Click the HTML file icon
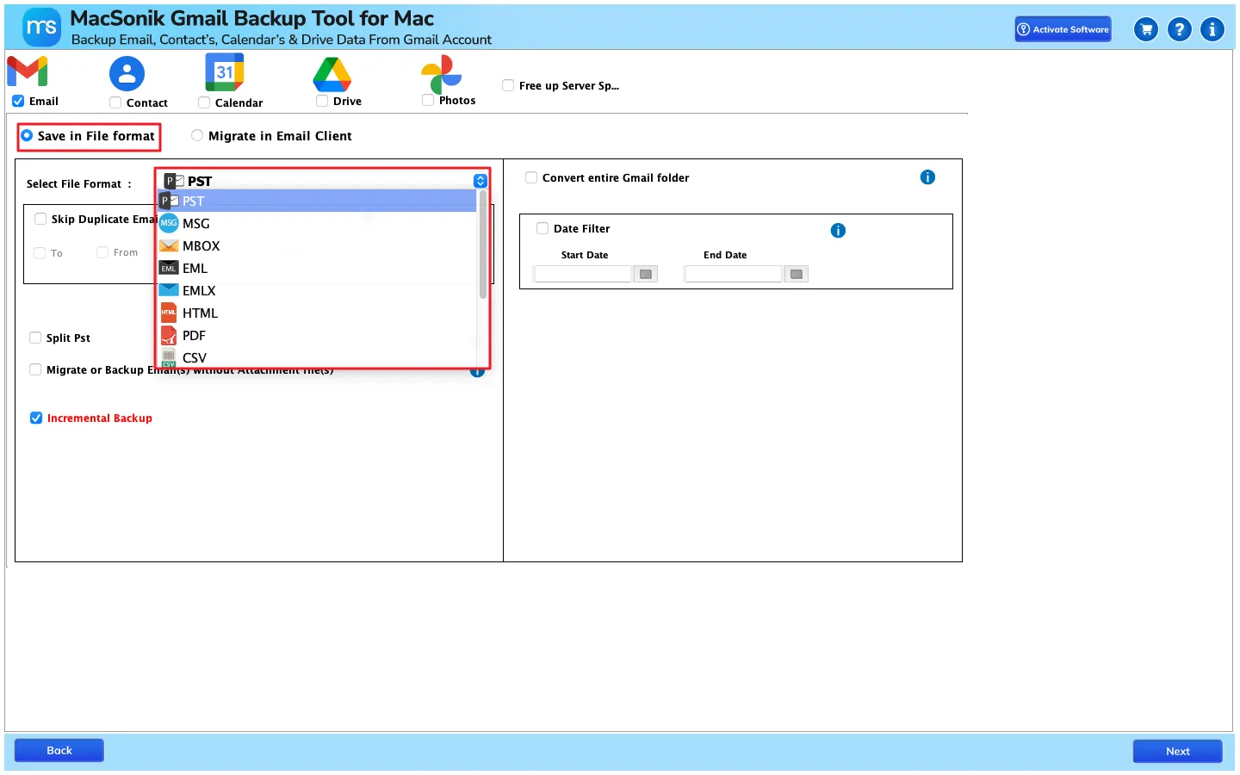 pos(169,313)
